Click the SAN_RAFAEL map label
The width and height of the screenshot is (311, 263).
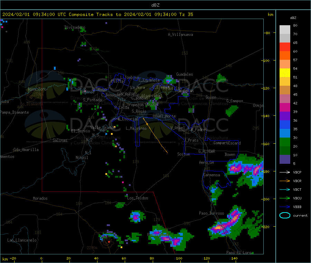tap(127, 94)
